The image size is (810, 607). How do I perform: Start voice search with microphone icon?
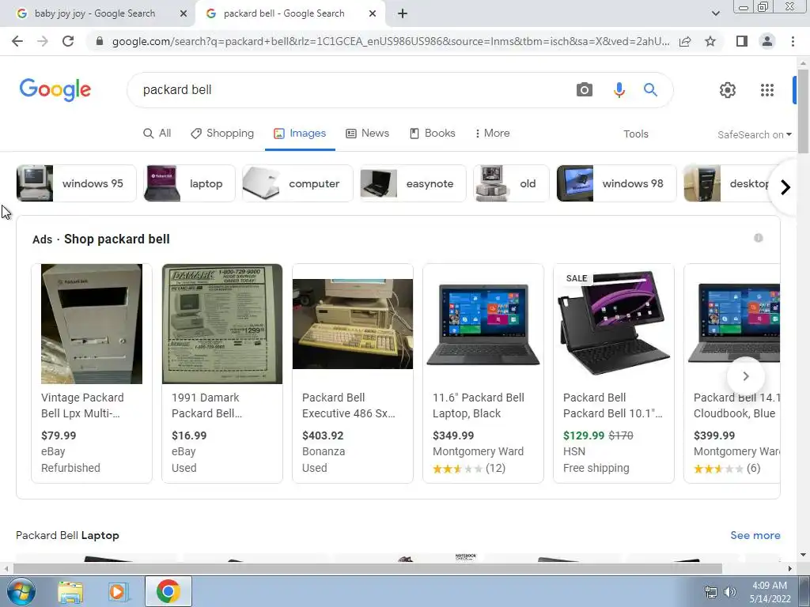[x=619, y=90]
